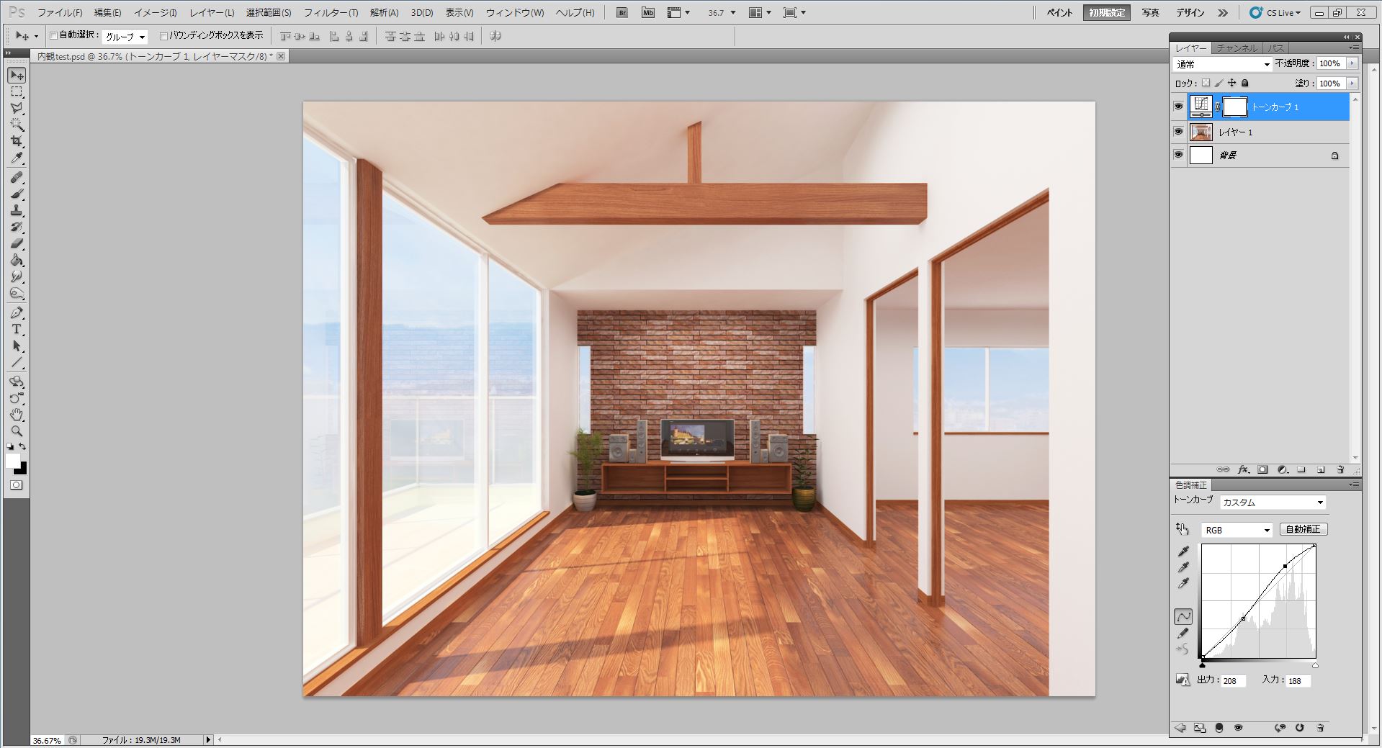Switch to the チャンネル tab
Screen dimensions: 1382x748
(x=1237, y=48)
